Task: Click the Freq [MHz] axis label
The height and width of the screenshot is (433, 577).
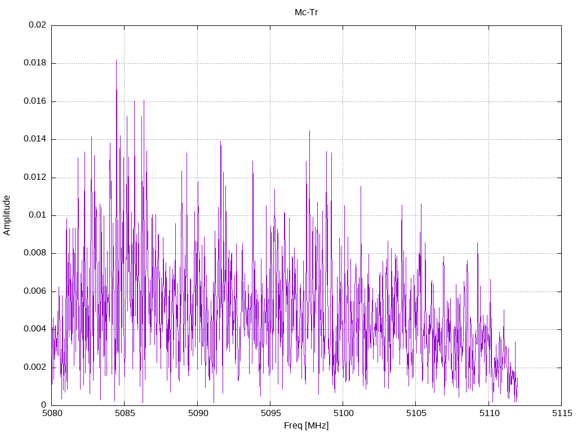Action: [x=306, y=426]
